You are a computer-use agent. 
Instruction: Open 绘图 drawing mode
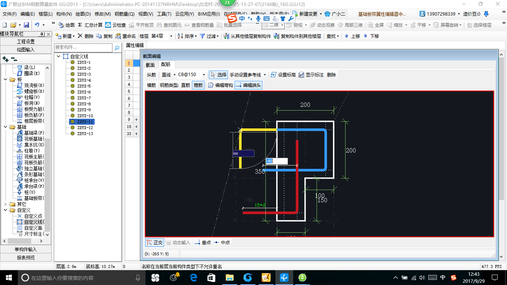pos(67,25)
